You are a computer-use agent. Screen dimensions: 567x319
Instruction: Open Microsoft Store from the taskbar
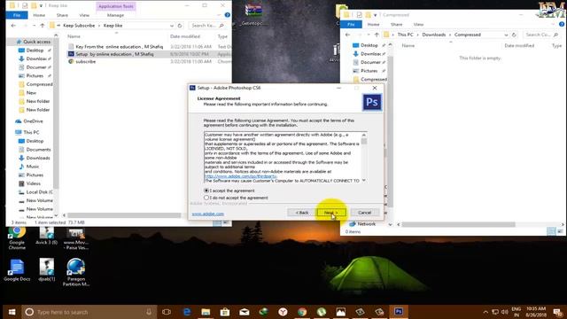pyautogui.click(x=225, y=312)
